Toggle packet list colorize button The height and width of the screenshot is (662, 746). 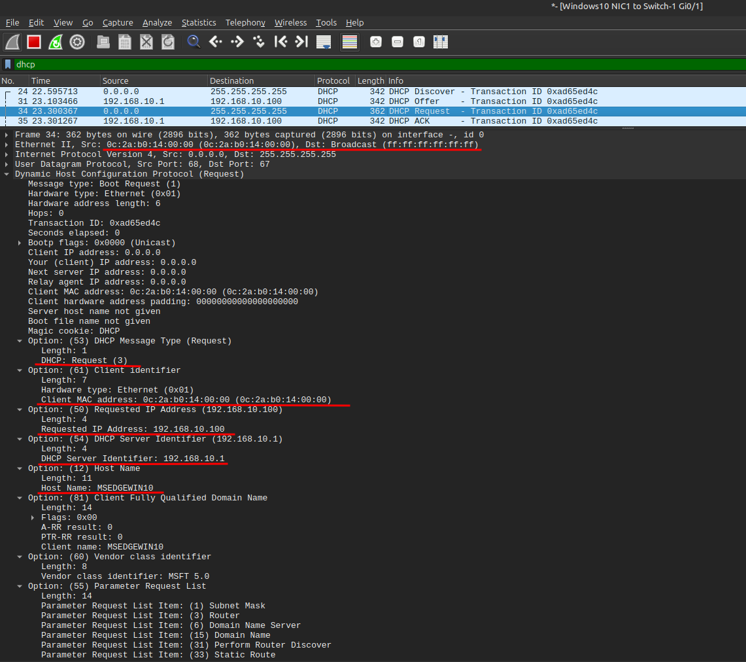point(350,42)
